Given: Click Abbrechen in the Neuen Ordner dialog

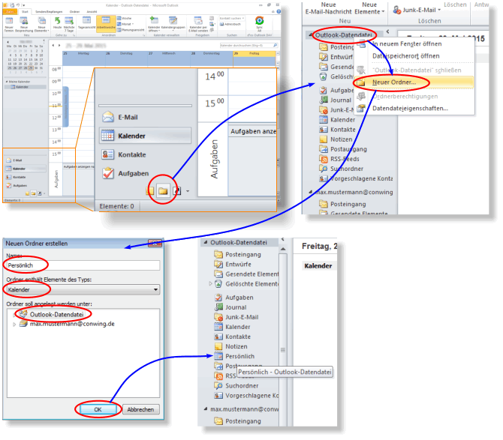Looking at the screenshot, I should tap(140, 409).
